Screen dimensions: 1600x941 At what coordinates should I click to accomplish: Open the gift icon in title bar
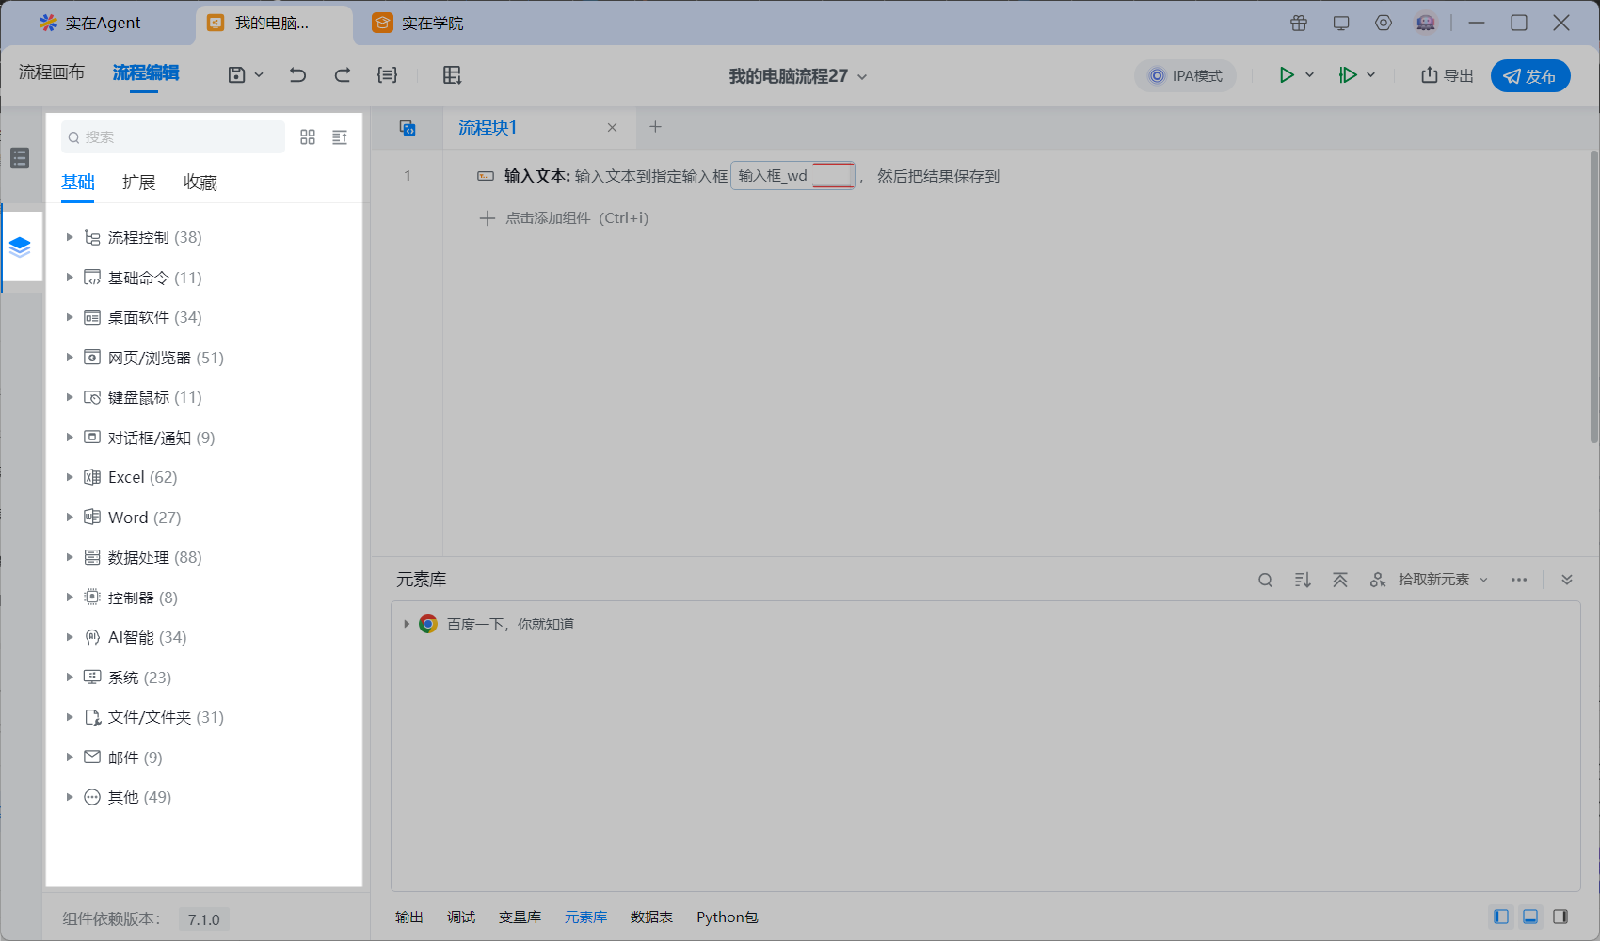(1299, 23)
